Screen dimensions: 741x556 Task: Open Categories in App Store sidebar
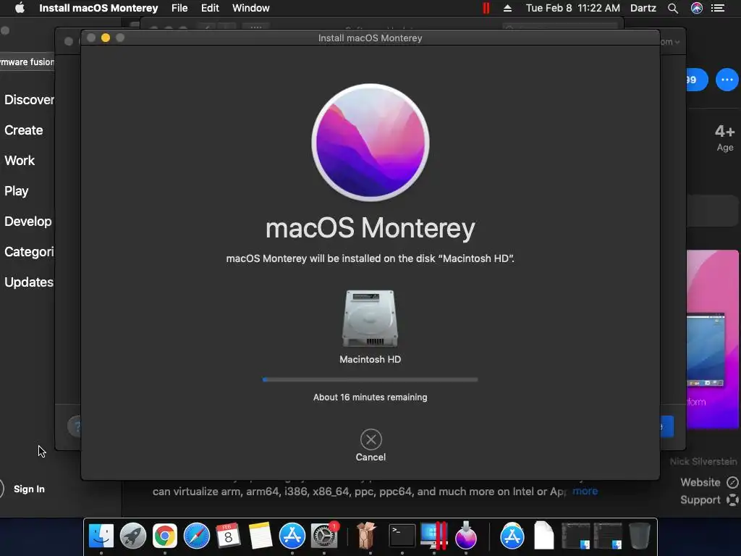click(x=29, y=251)
